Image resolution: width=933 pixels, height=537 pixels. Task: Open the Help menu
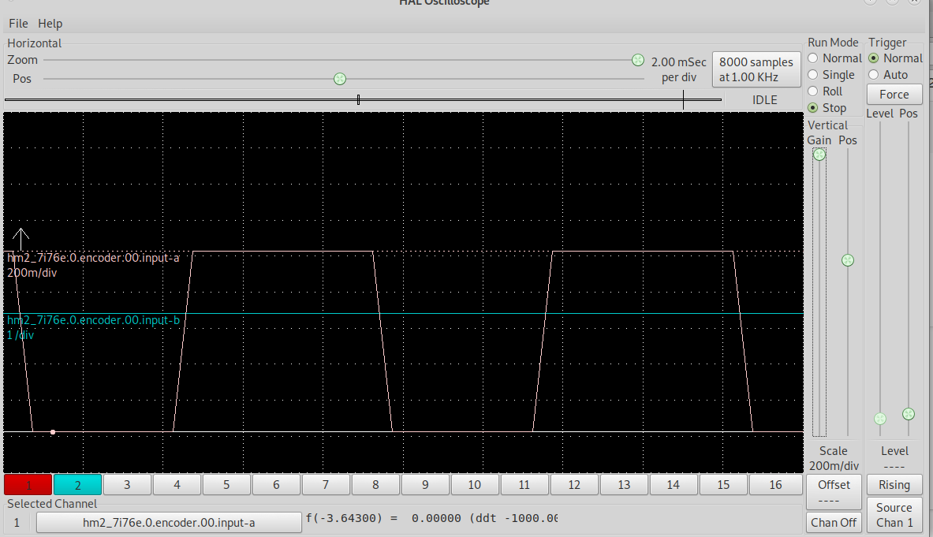point(50,23)
